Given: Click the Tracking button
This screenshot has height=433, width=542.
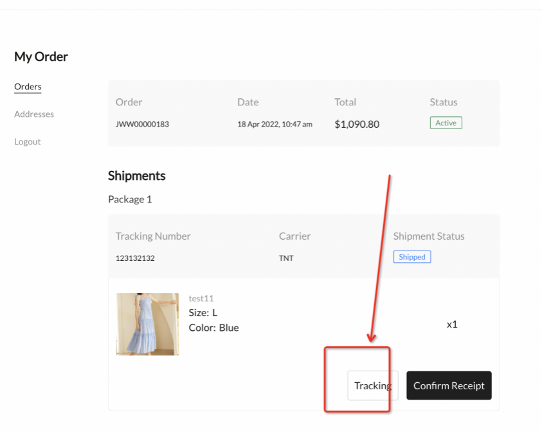Looking at the screenshot, I should point(373,385).
